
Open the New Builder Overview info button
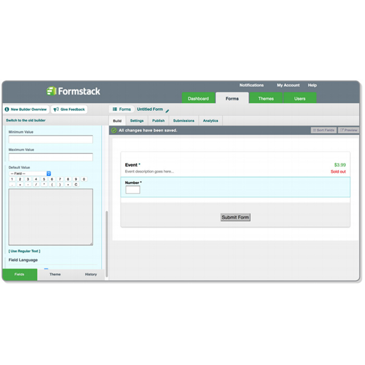[26, 109]
